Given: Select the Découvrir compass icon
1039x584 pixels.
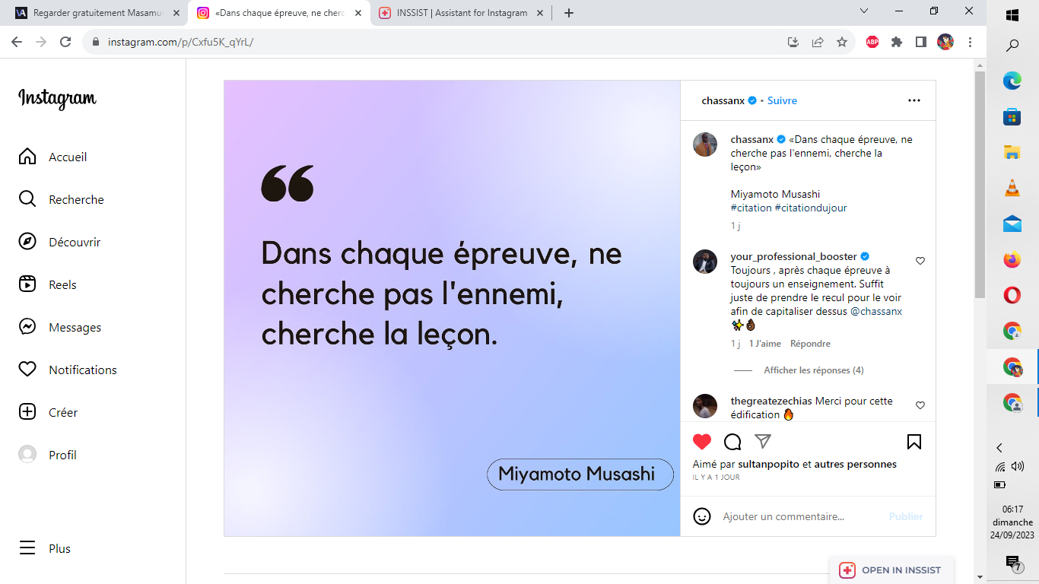Looking at the screenshot, I should pyautogui.click(x=27, y=242).
